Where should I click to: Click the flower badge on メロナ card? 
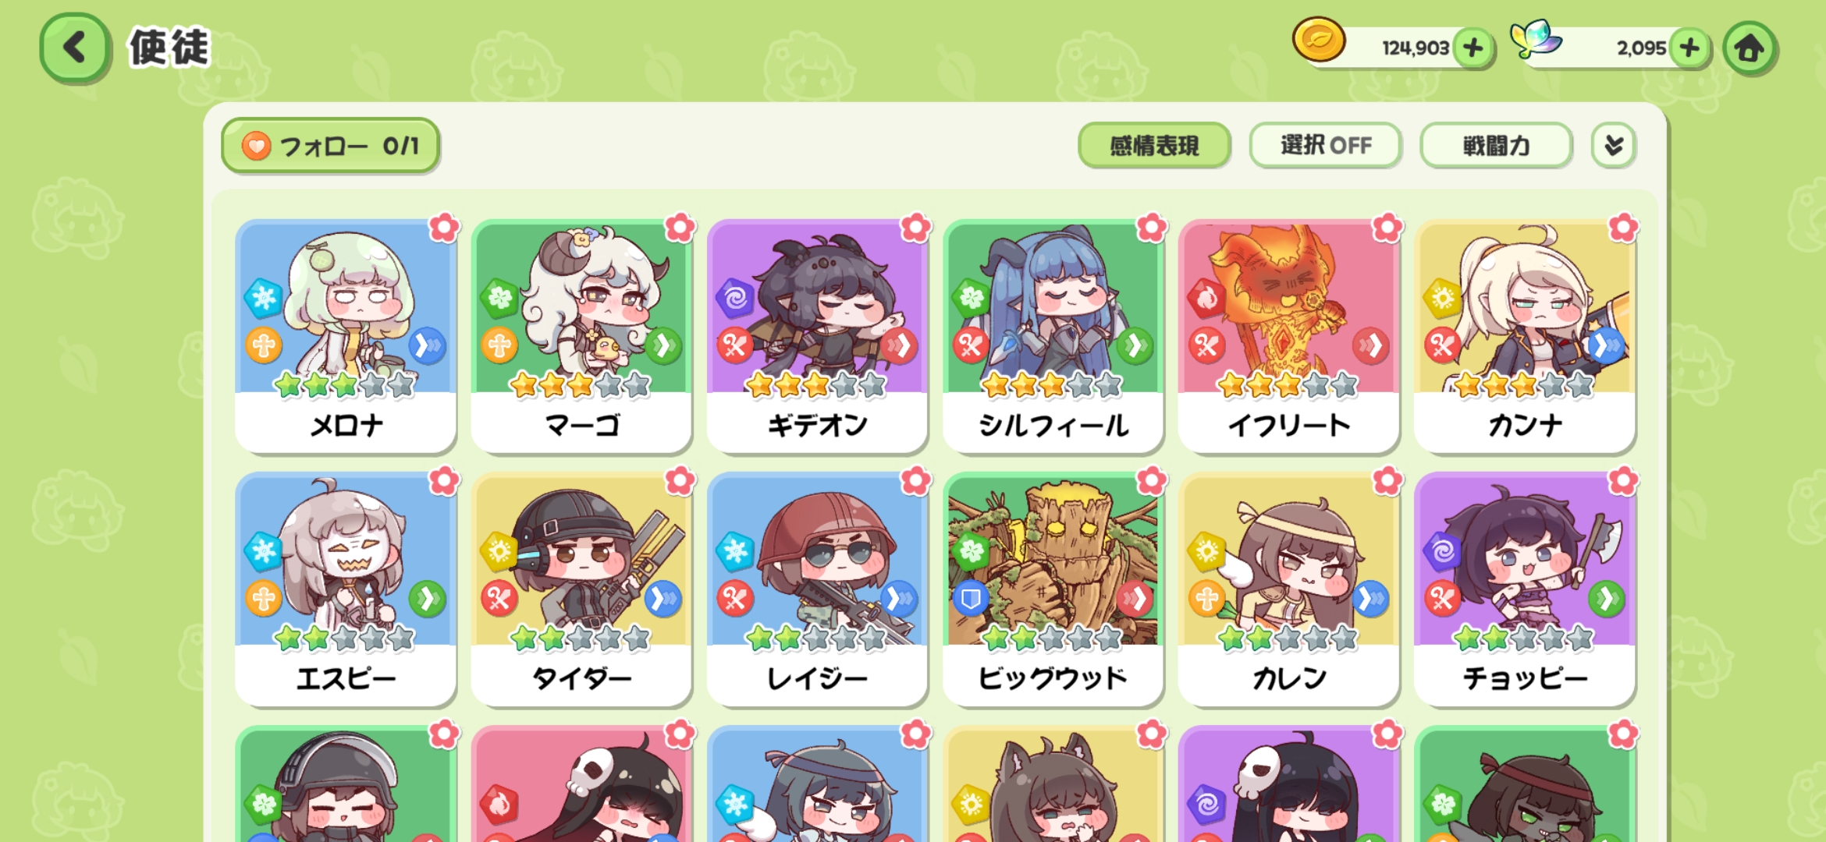[445, 228]
